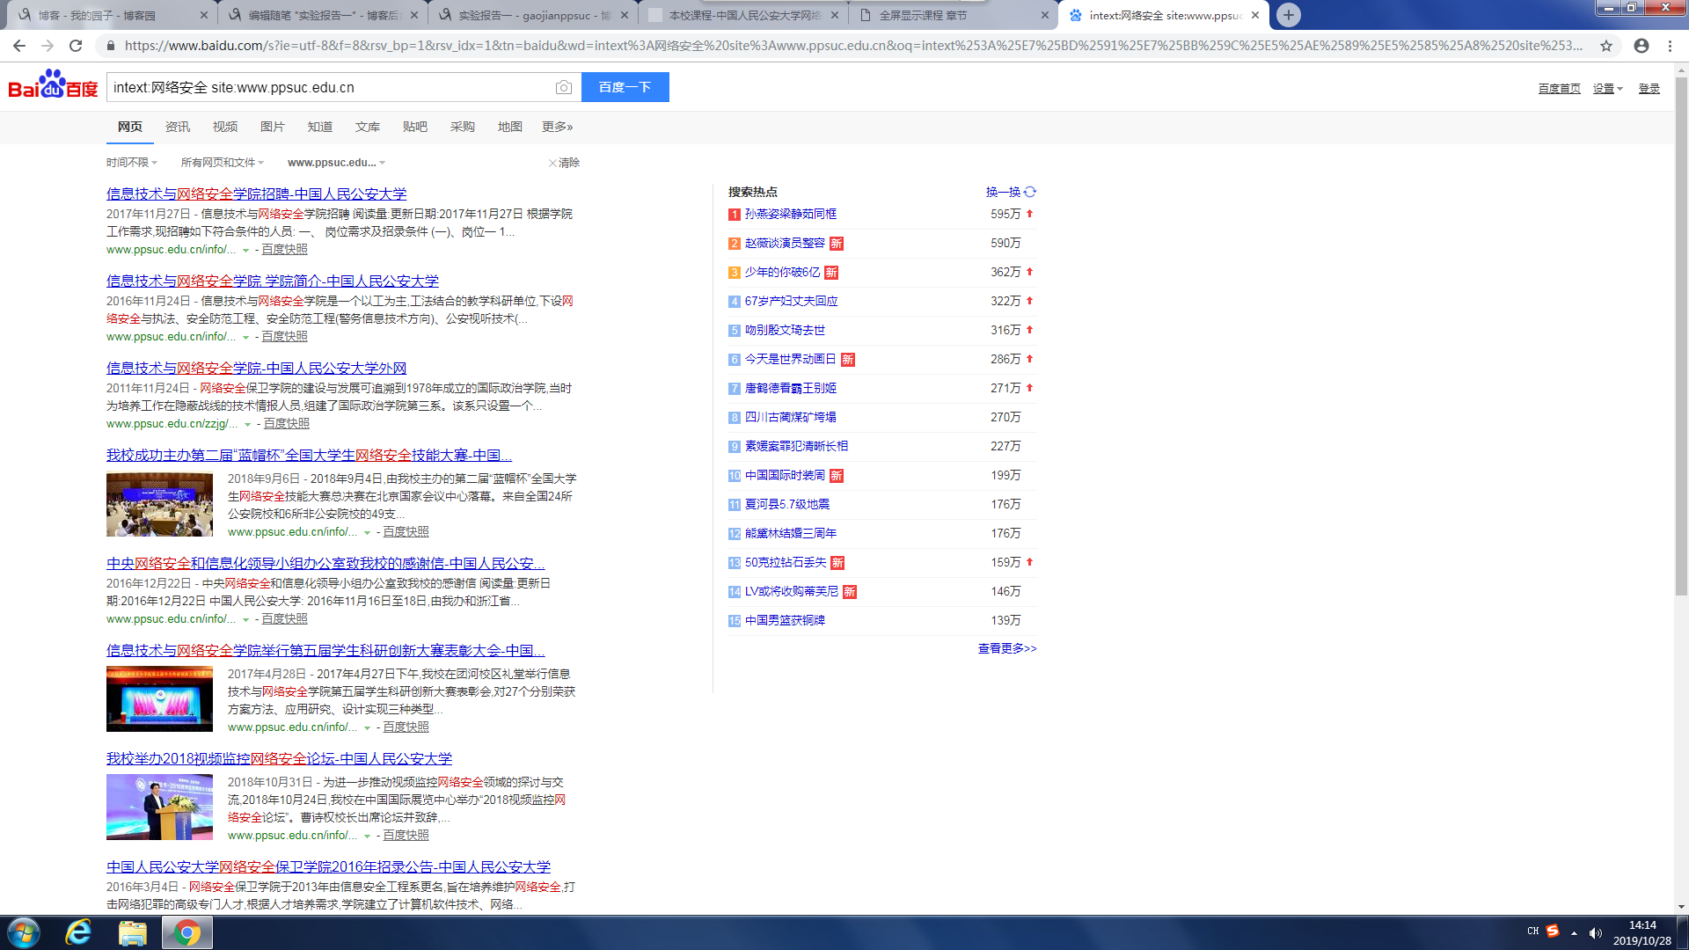The image size is (1689, 950).
Task: Open Chrome account profile icon
Action: click(x=1641, y=46)
